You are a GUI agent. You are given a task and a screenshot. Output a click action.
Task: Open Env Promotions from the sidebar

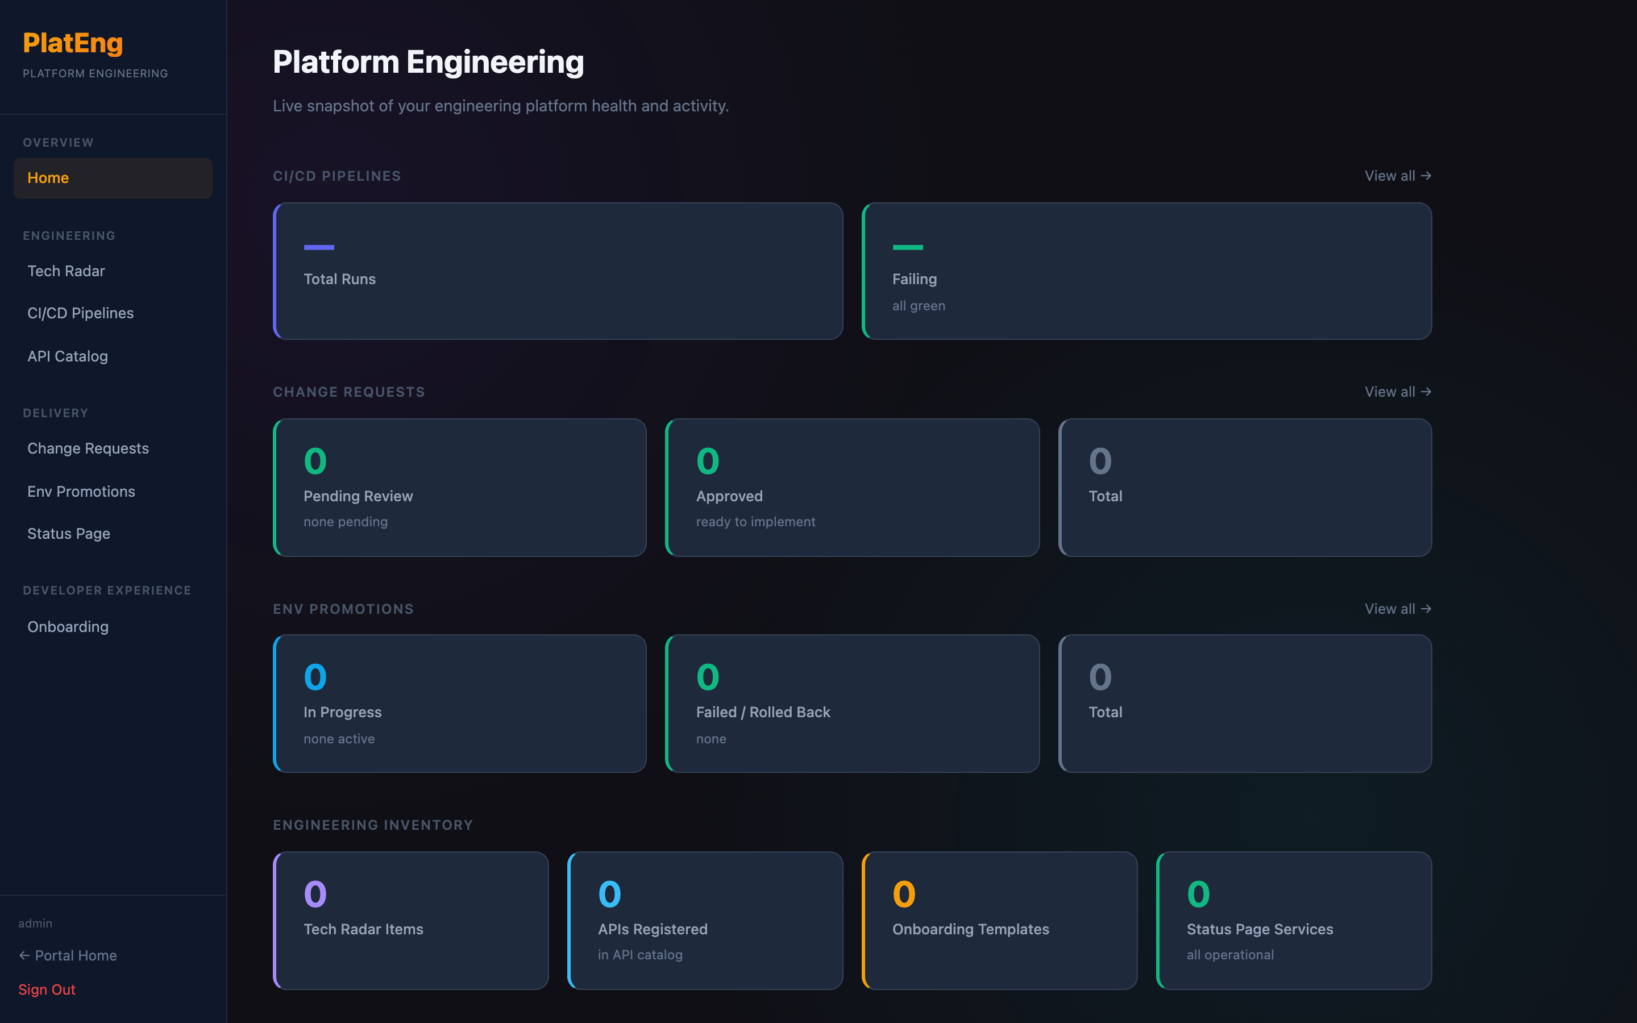click(x=81, y=491)
